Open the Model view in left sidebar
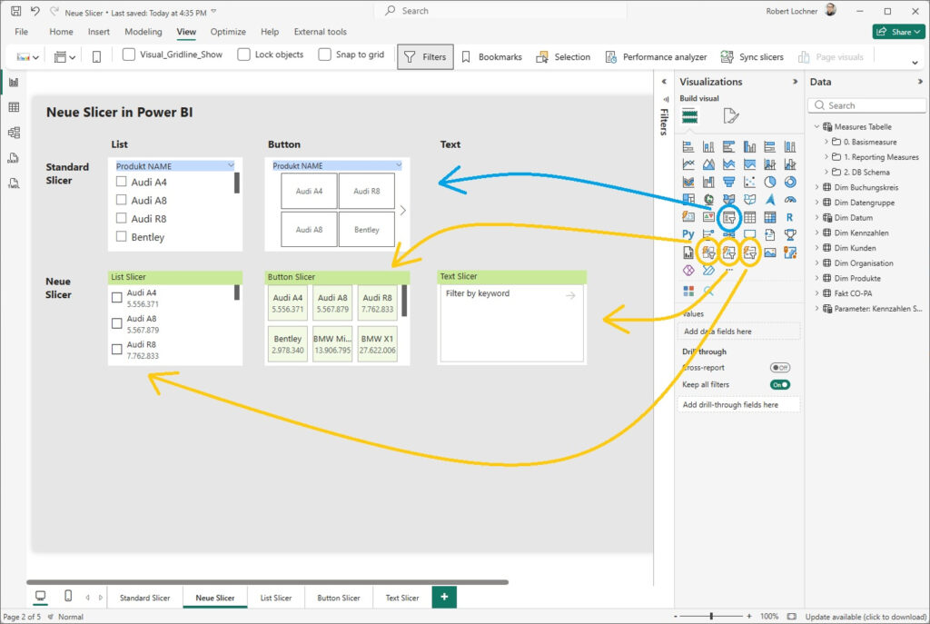Viewport: 930px width, 624px height. [x=14, y=133]
